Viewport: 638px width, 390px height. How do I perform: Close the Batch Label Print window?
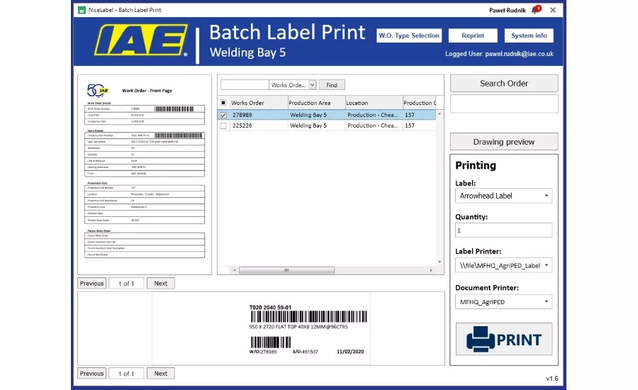click(x=552, y=10)
